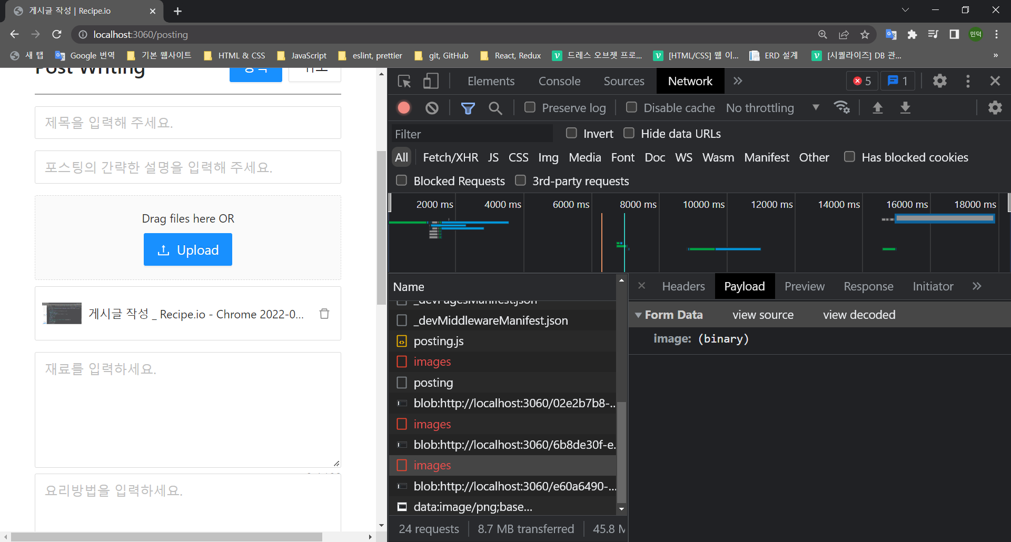Show more DevTools panels chevron
The height and width of the screenshot is (542, 1011).
[x=738, y=81]
